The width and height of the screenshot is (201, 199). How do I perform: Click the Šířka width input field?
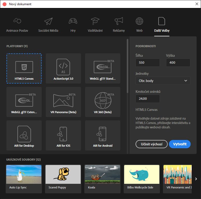(148, 63)
